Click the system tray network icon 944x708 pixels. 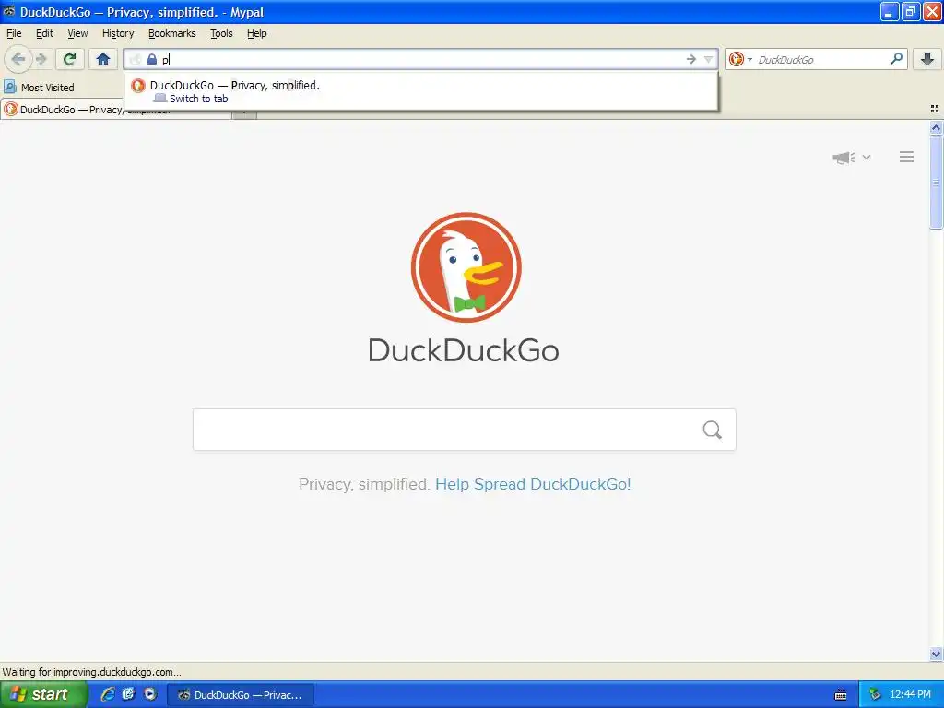pyautogui.click(x=875, y=694)
